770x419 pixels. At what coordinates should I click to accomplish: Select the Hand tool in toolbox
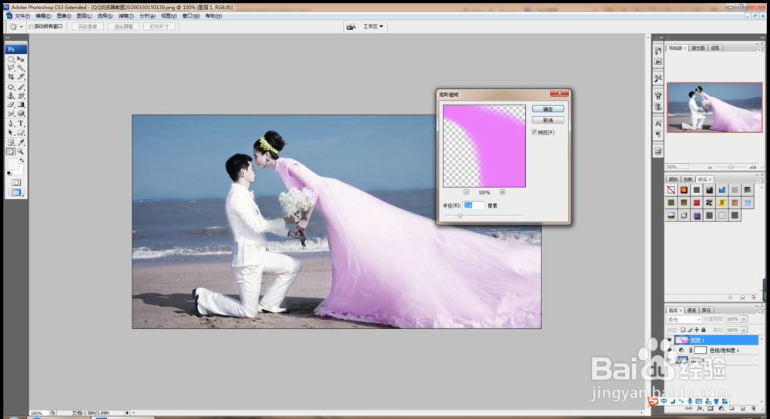coord(11,151)
